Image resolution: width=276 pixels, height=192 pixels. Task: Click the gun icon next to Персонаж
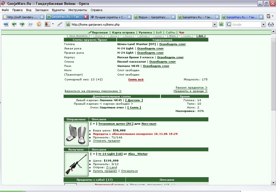pyautogui.click(x=90, y=32)
